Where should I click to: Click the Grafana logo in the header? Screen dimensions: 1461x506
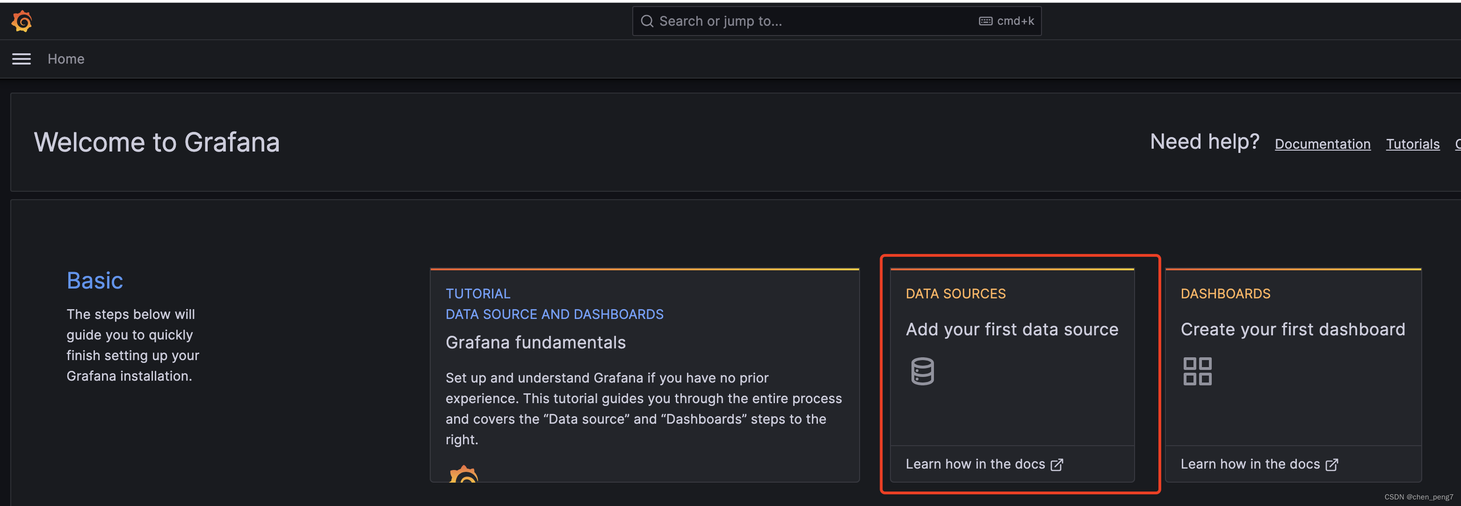click(22, 21)
